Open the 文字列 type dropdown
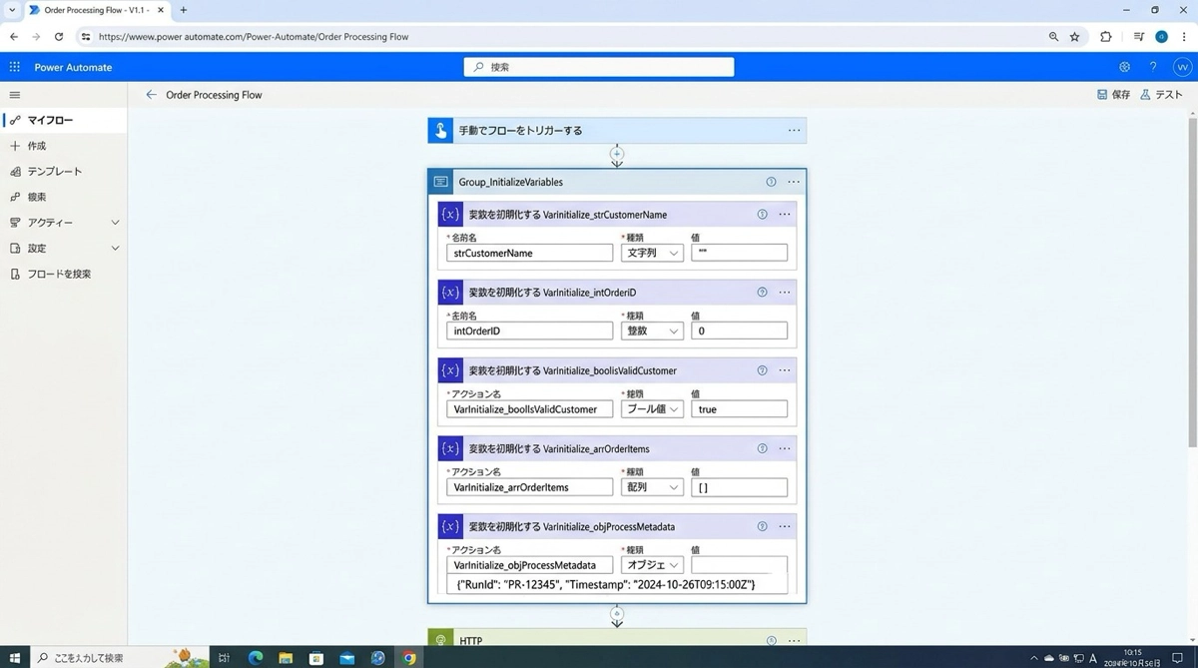Screen dimensions: 1198x668 point(652,254)
